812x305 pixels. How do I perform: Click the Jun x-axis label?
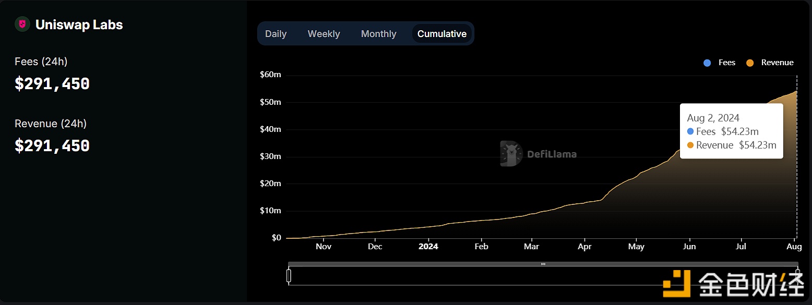click(x=689, y=246)
